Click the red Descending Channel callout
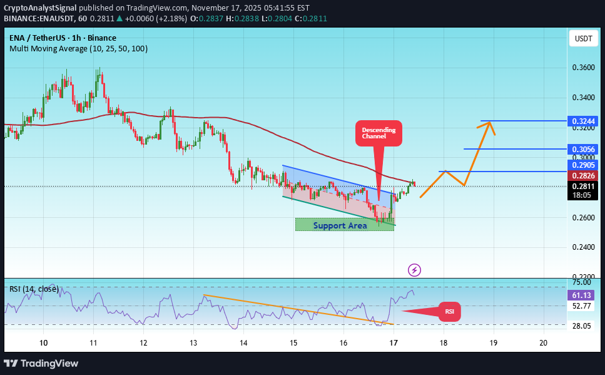Image resolution: width=605 pixels, height=375 pixels. pos(379,133)
